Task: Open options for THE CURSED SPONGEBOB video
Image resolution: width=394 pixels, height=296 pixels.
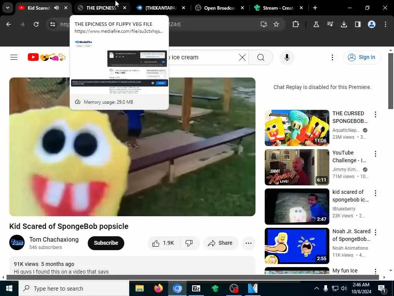Action: (376, 114)
